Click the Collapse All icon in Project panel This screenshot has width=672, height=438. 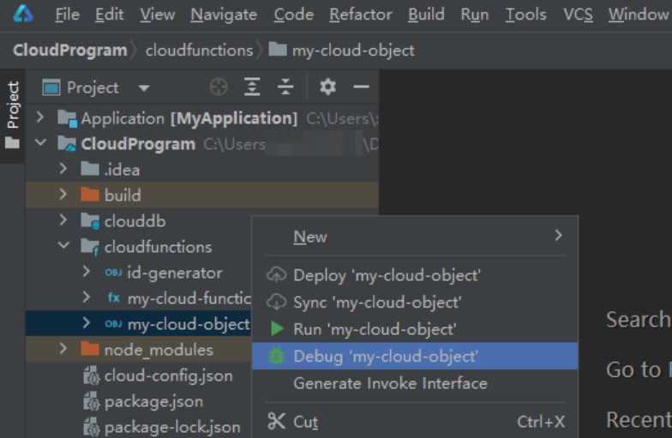285,87
